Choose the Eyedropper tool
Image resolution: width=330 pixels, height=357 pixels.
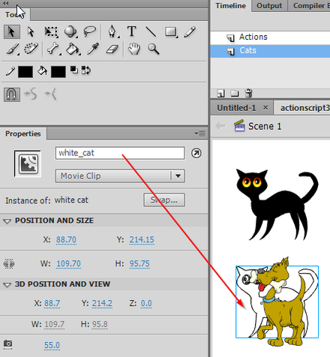[93, 49]
